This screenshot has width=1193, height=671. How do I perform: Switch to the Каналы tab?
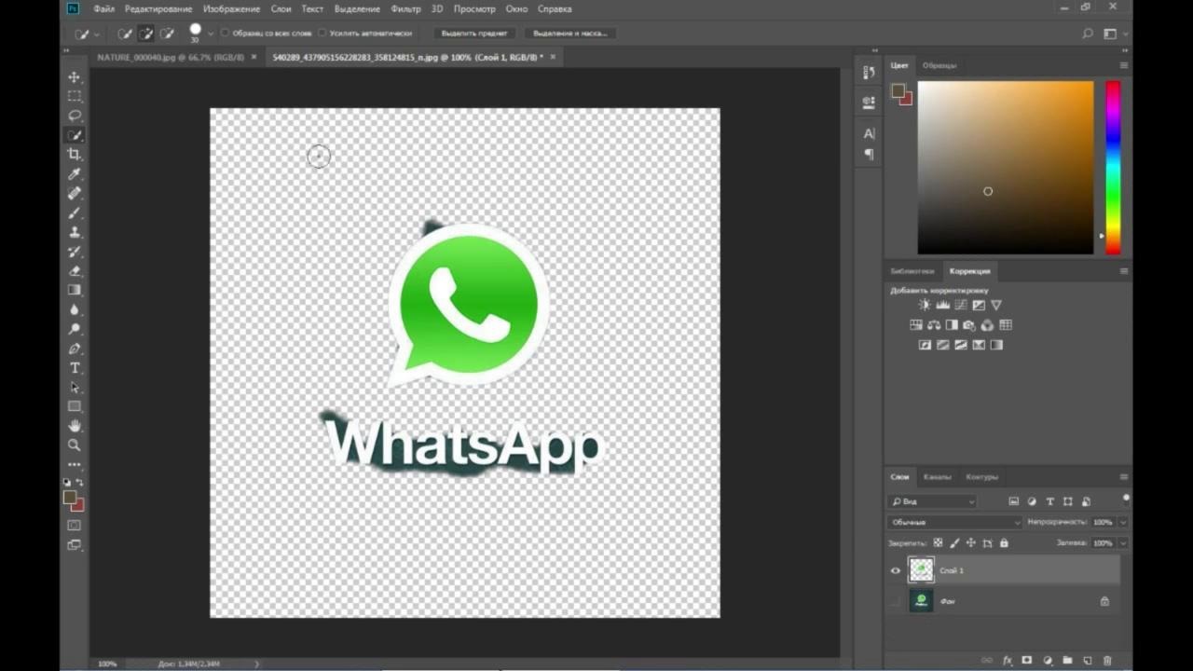pyautogui.click(x=937, y=477)
